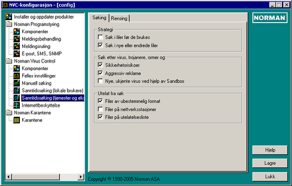Viewport: 292px width, 186px height.
Task: Select Meldingsbehandling in the tree
Action: coord(42,39)
